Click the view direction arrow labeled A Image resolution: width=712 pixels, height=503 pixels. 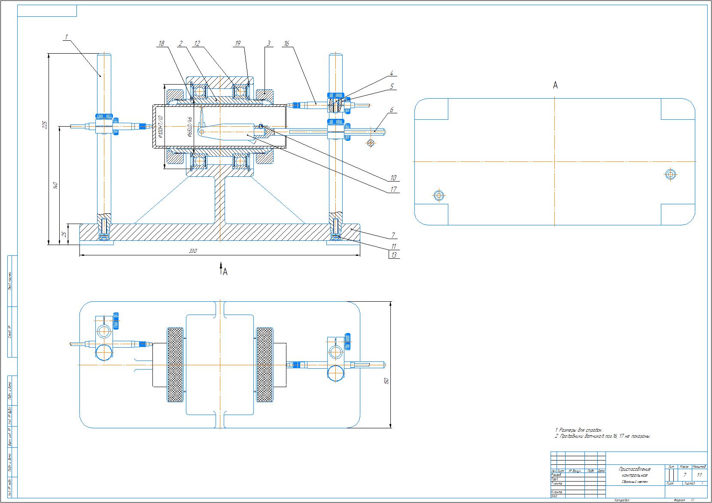pos(221,269)
